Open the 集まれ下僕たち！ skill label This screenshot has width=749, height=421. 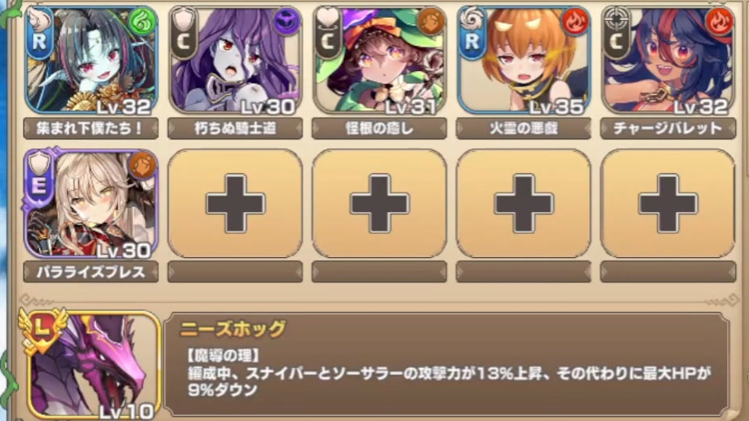pyautogui.click(x=91, y=129)
